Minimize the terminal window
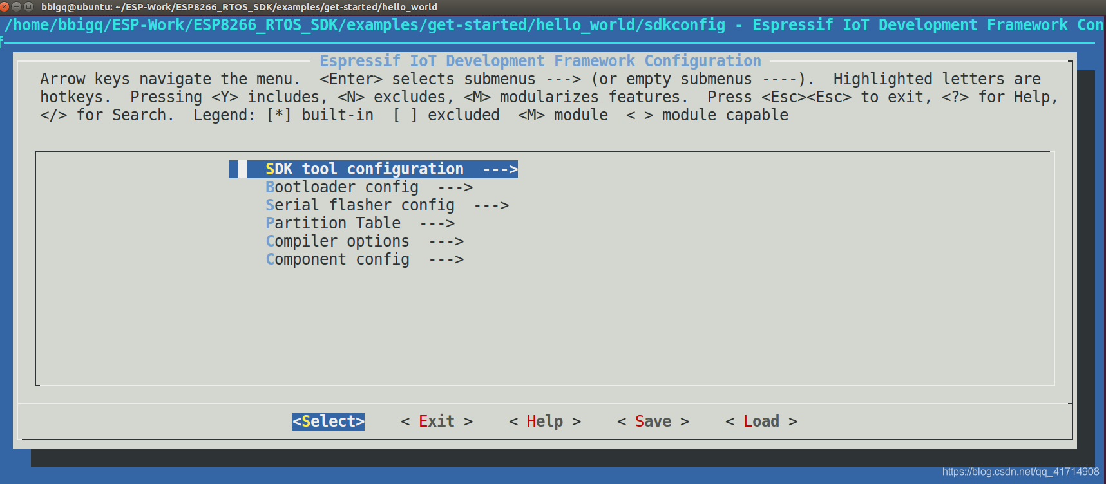Screen dimensions: 1106x484 coord(16,6)
